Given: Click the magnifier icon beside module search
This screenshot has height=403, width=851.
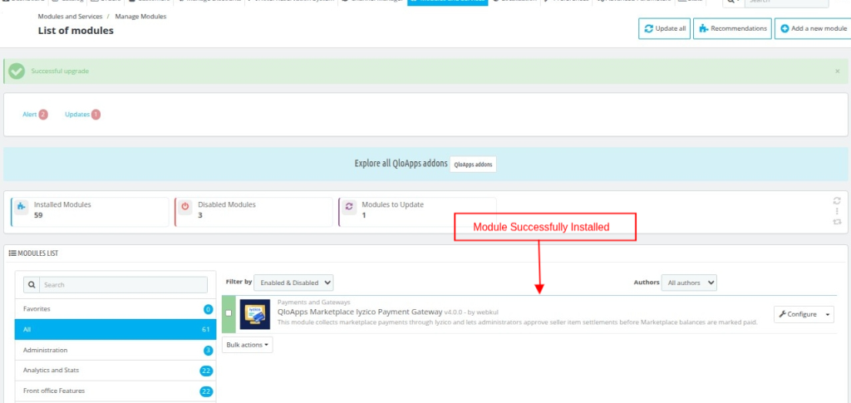Looking at the screenshot, I should [32, 285].
